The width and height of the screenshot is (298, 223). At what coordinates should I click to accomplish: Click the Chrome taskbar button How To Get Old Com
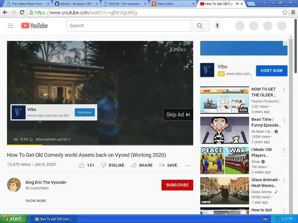click(x=54, y=219)
